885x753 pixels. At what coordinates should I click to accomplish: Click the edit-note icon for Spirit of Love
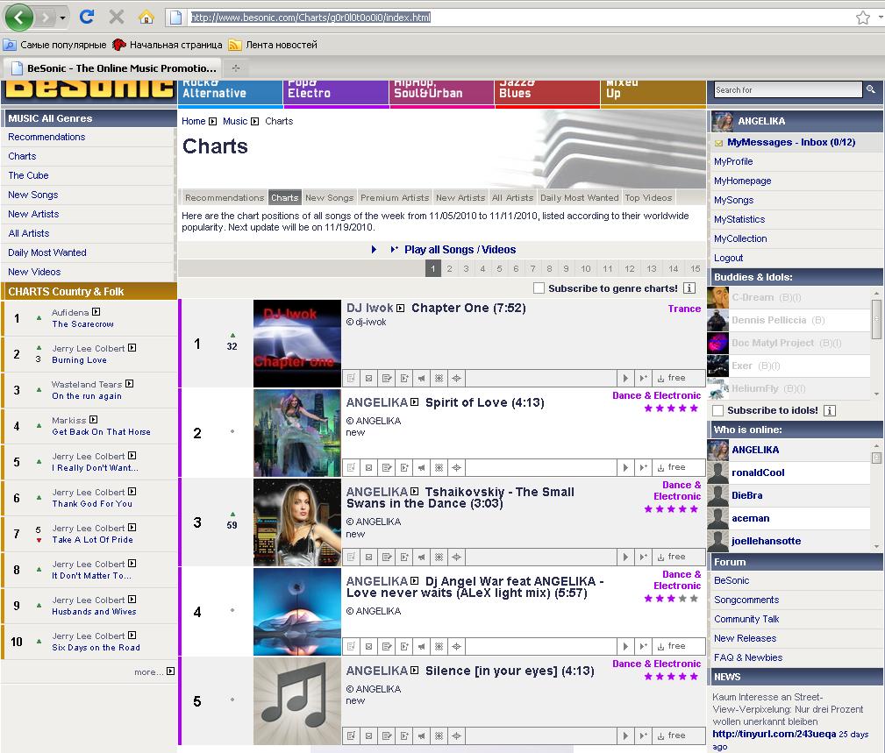387,467
